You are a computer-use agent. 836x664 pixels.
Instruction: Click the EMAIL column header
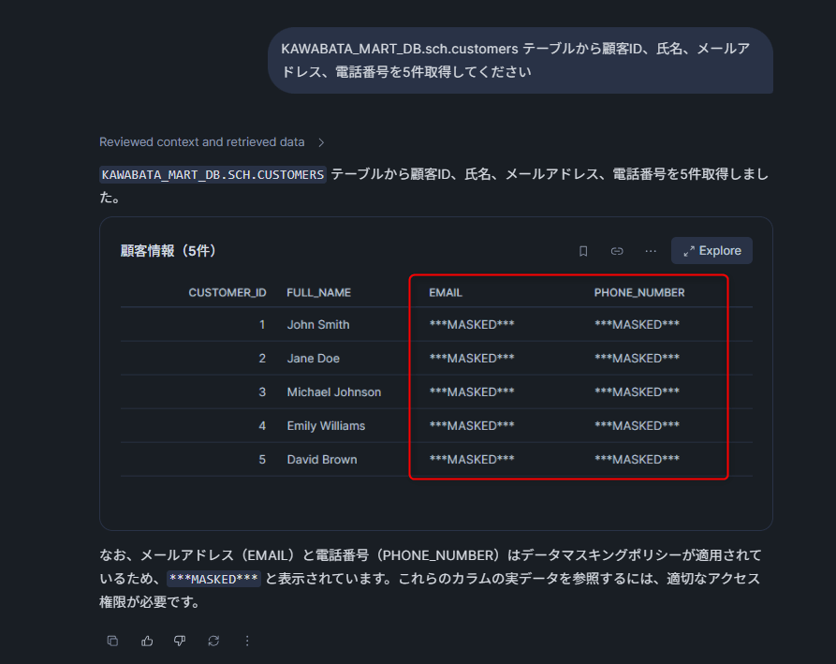pos(446,293)
